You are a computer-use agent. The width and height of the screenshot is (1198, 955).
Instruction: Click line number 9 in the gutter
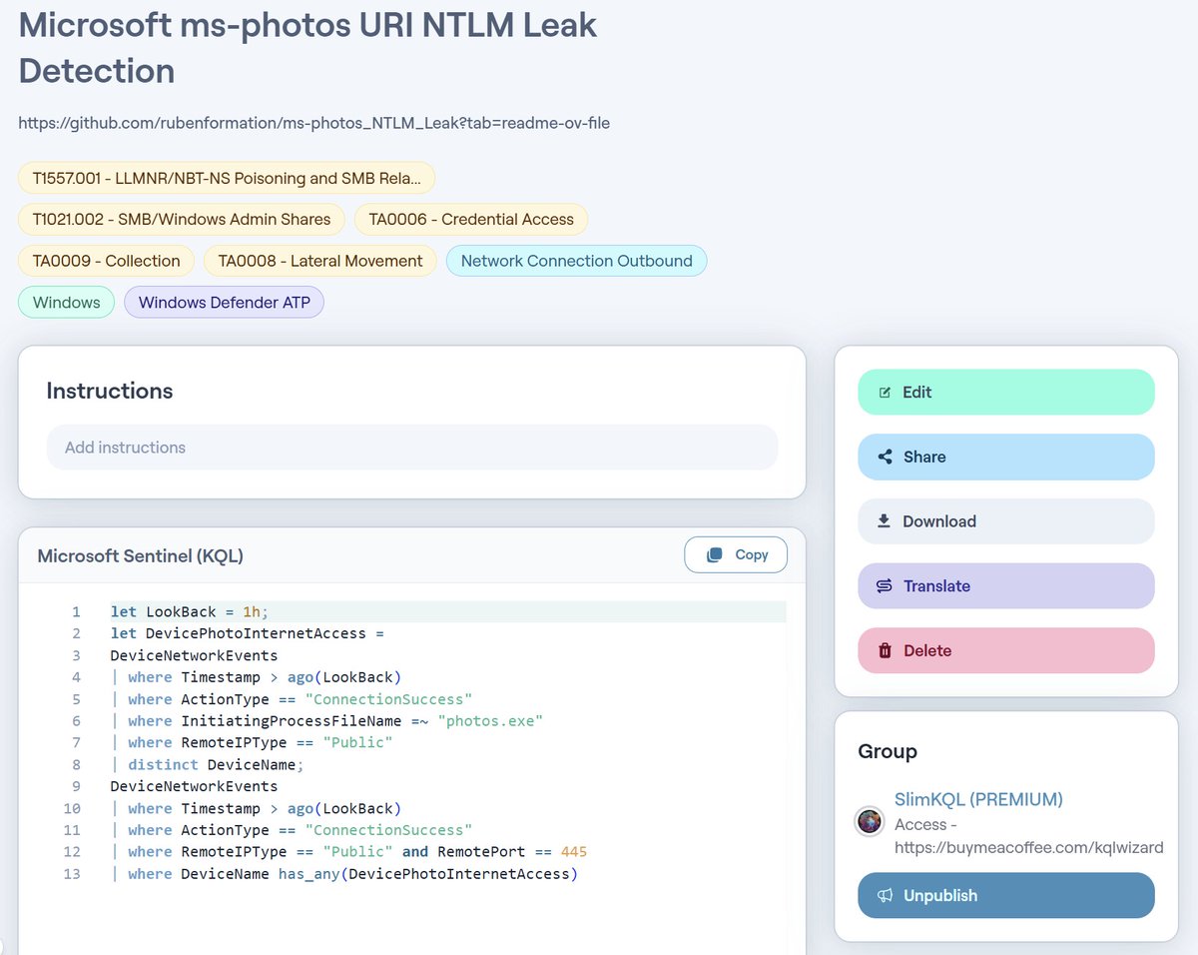tap(76, 786)
